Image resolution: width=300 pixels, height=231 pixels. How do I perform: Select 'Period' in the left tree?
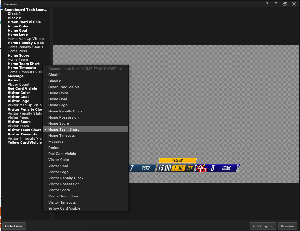(x=13, y=80)
